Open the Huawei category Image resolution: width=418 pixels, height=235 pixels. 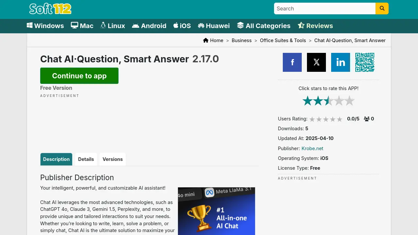coord(214,26)
